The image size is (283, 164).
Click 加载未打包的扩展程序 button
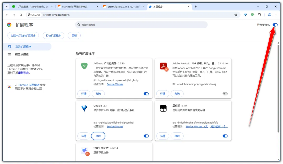[x=23, y=35]
